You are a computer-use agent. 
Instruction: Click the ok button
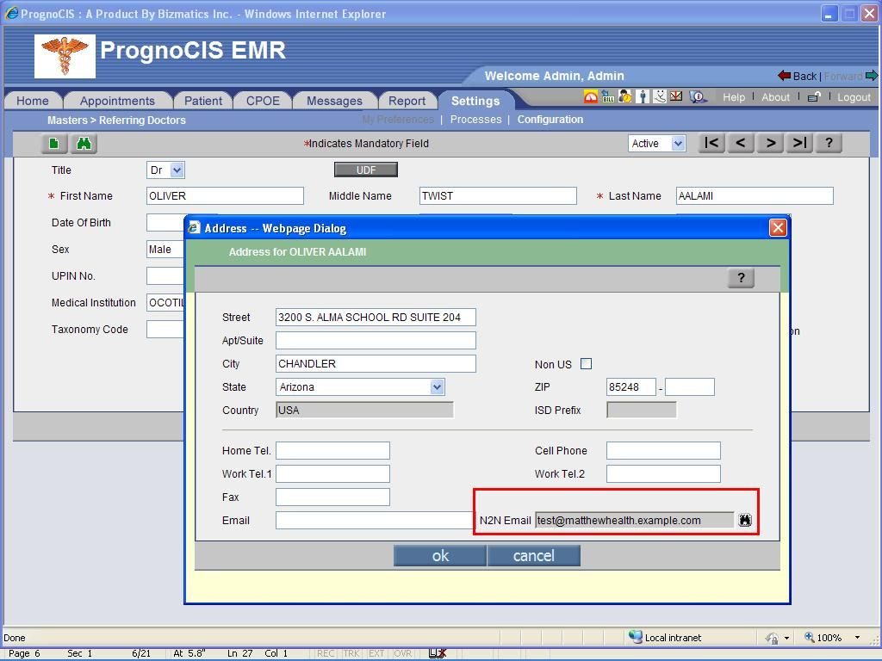coord(440,555)
